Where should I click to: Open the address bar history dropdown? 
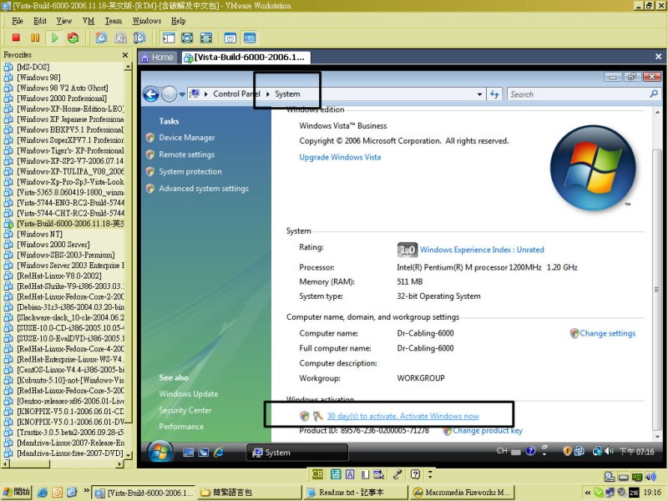479,94
